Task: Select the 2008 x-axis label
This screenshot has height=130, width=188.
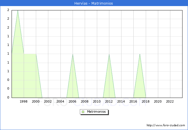Action: (x=85, y=101)
